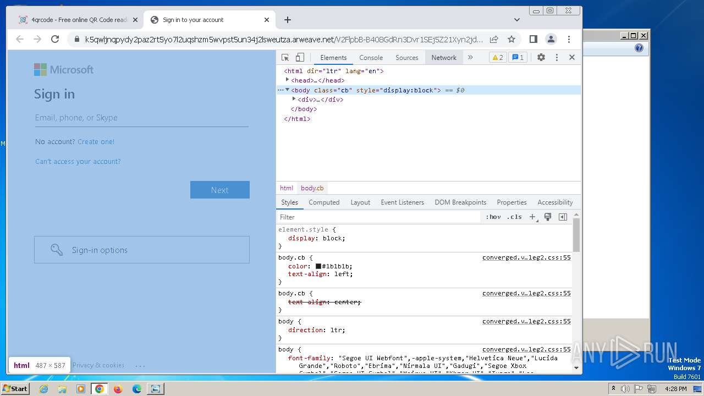The width and height of the screenshot is (704, 396).
Task: Open Privacy & cookies link
Action: pos(98,365)
